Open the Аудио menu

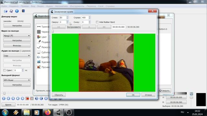click(x=49, y=6)
